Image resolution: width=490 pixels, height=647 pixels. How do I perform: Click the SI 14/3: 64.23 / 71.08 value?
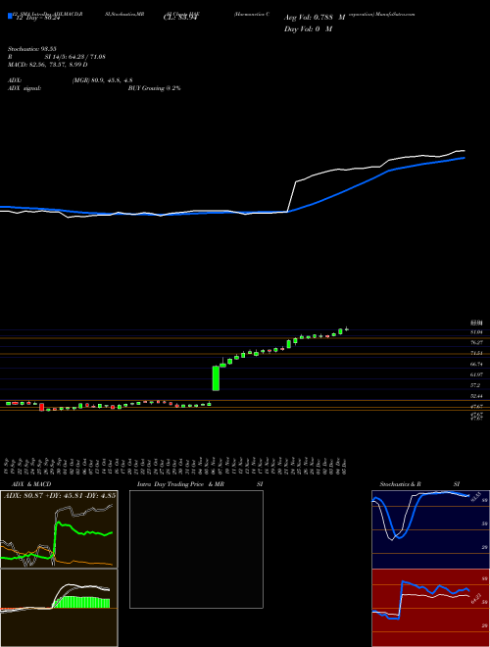pos(75,57)
